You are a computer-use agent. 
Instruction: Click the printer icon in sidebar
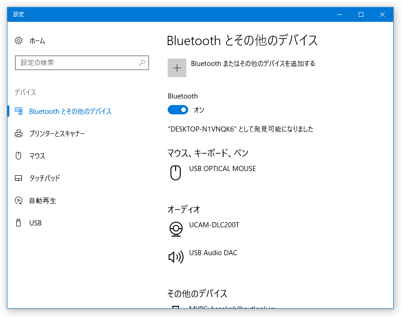click(x=19, y=133)
